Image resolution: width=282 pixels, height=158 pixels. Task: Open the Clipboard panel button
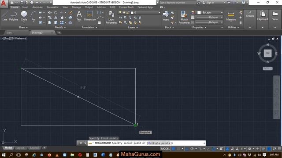(x=263, y=16)
